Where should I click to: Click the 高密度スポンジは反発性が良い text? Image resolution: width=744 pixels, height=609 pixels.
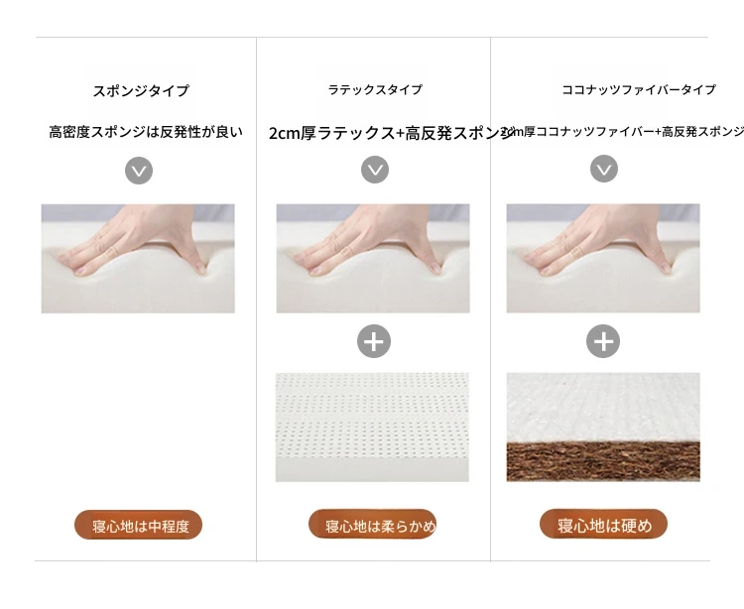point(146,131)
